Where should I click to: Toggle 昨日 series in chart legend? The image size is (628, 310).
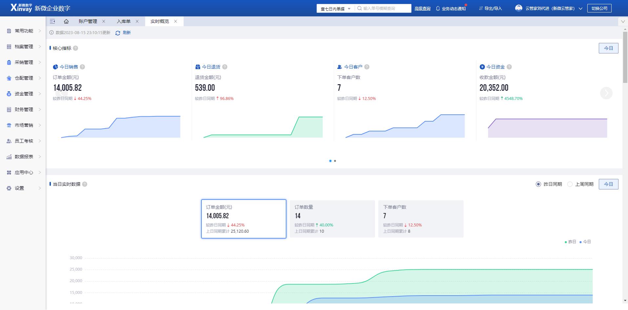click(570, 242)
